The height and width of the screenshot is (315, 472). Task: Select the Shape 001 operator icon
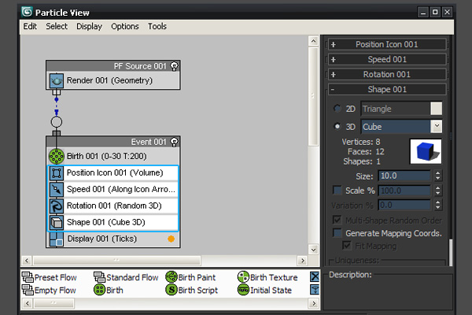tap(57, 223)
